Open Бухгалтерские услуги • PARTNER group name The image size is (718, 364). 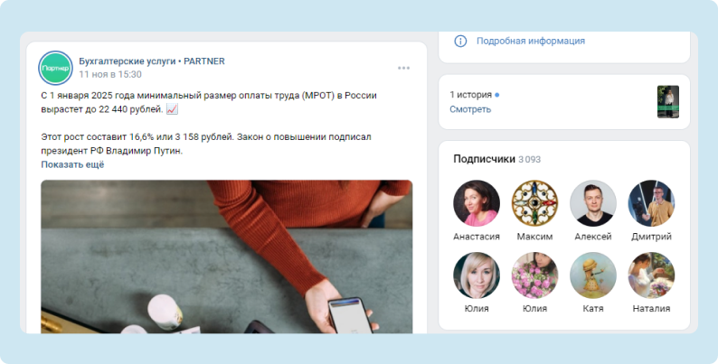tap(152, 61)
